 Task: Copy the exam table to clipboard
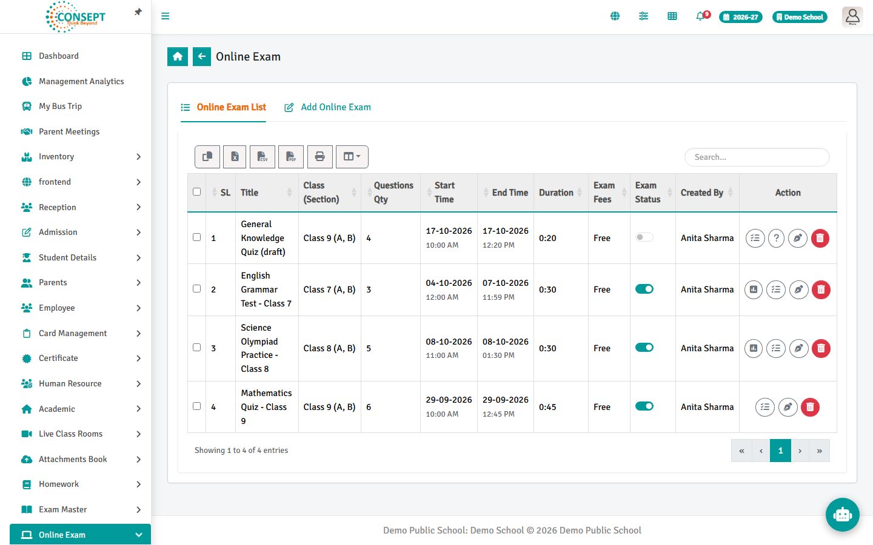(x=207, y=157)
